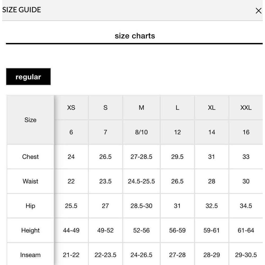Click the XS column header
This screenshot has height=265, width=265.
point(71,108)
